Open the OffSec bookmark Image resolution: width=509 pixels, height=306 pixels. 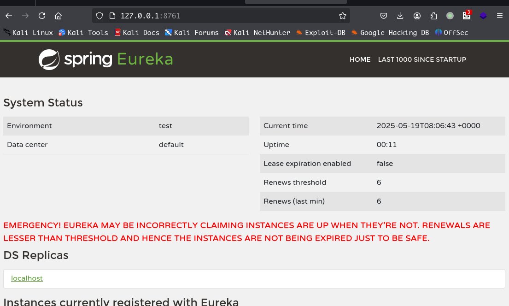point(451,32)
